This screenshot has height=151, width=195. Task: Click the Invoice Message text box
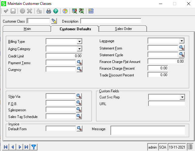[148, 131]
